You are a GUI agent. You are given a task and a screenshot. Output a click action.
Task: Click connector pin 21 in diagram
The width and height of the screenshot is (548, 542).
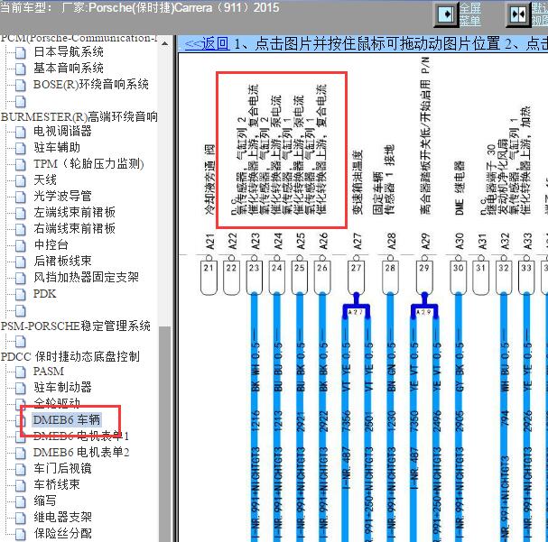(x=209, y=278)
